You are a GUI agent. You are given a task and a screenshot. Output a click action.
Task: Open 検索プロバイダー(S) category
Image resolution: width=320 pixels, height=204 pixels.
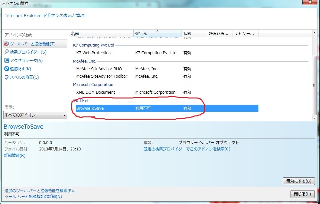pyautogui.click(x=28, y=52)
